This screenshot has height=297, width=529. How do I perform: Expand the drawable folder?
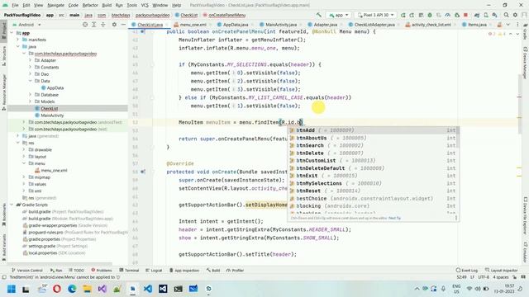pyautogui.click(x=24, y=149)
